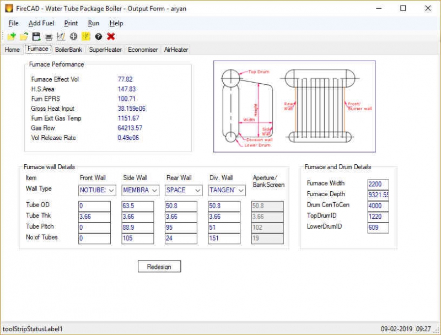Click the Drum CenToCen value field
This screenshot has height=335, width=441.
[x=378, y=205]
